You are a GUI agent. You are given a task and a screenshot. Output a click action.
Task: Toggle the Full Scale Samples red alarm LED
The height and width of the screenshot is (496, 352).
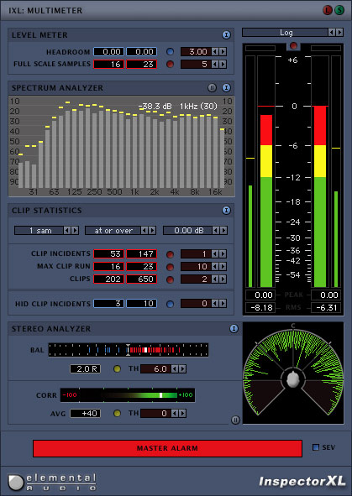[x=170, y=65]
